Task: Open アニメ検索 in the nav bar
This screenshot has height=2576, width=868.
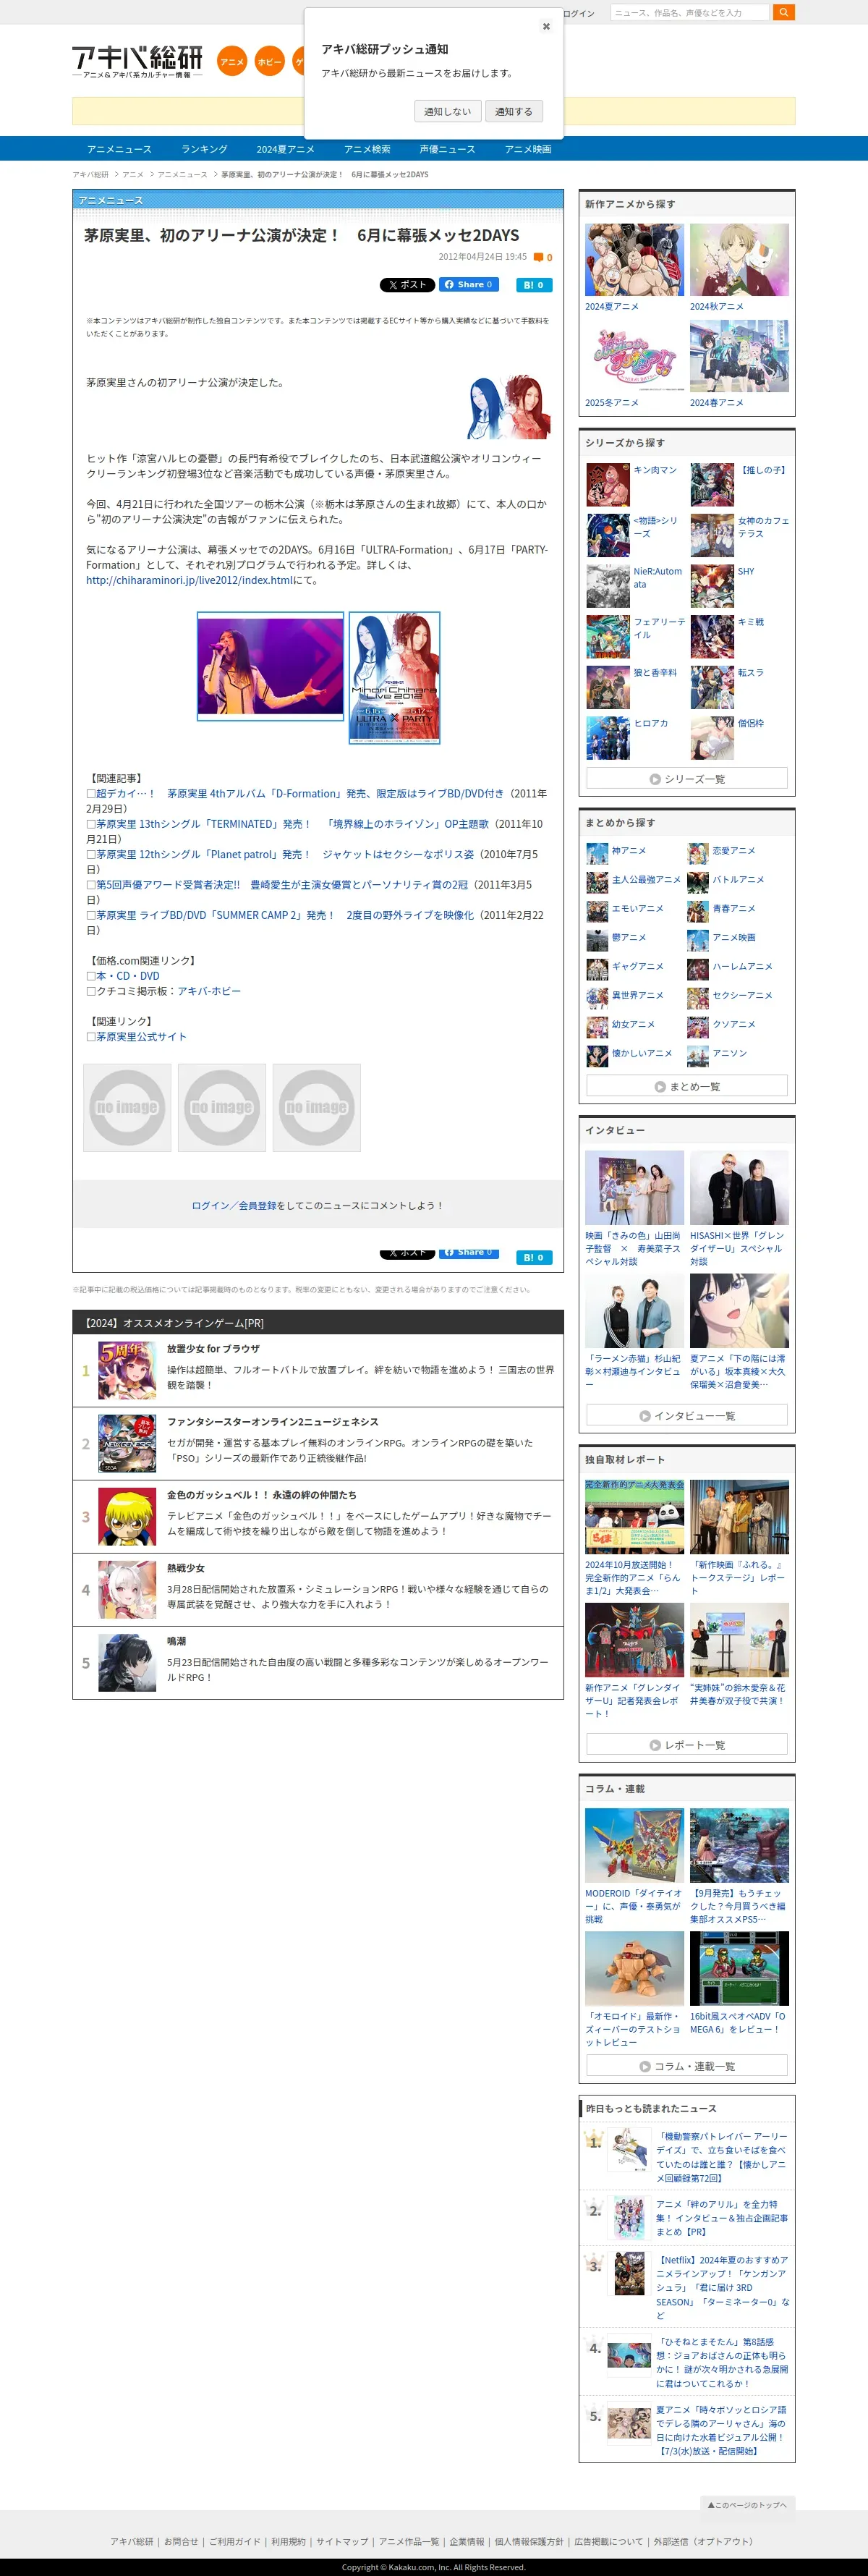Action: 367,149
